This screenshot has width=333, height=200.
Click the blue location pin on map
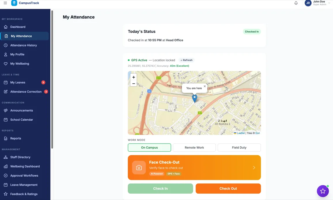[x=195, y=98]
